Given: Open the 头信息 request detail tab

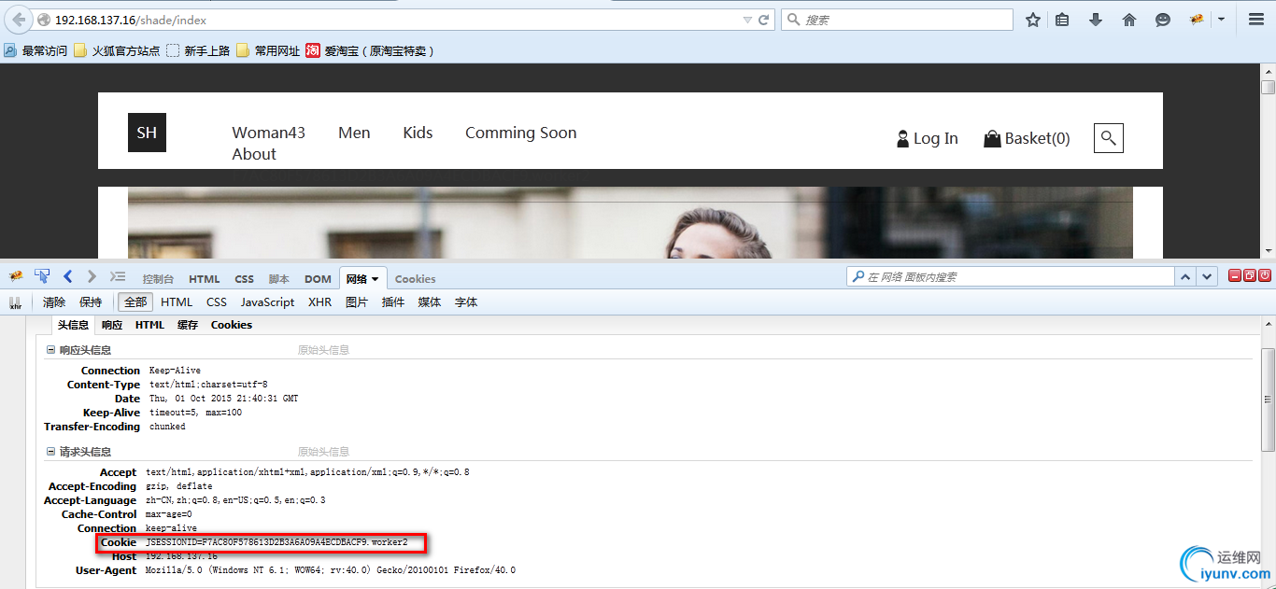Looking at the screenshot, I should pyautogui.click(x=73, y=325).
